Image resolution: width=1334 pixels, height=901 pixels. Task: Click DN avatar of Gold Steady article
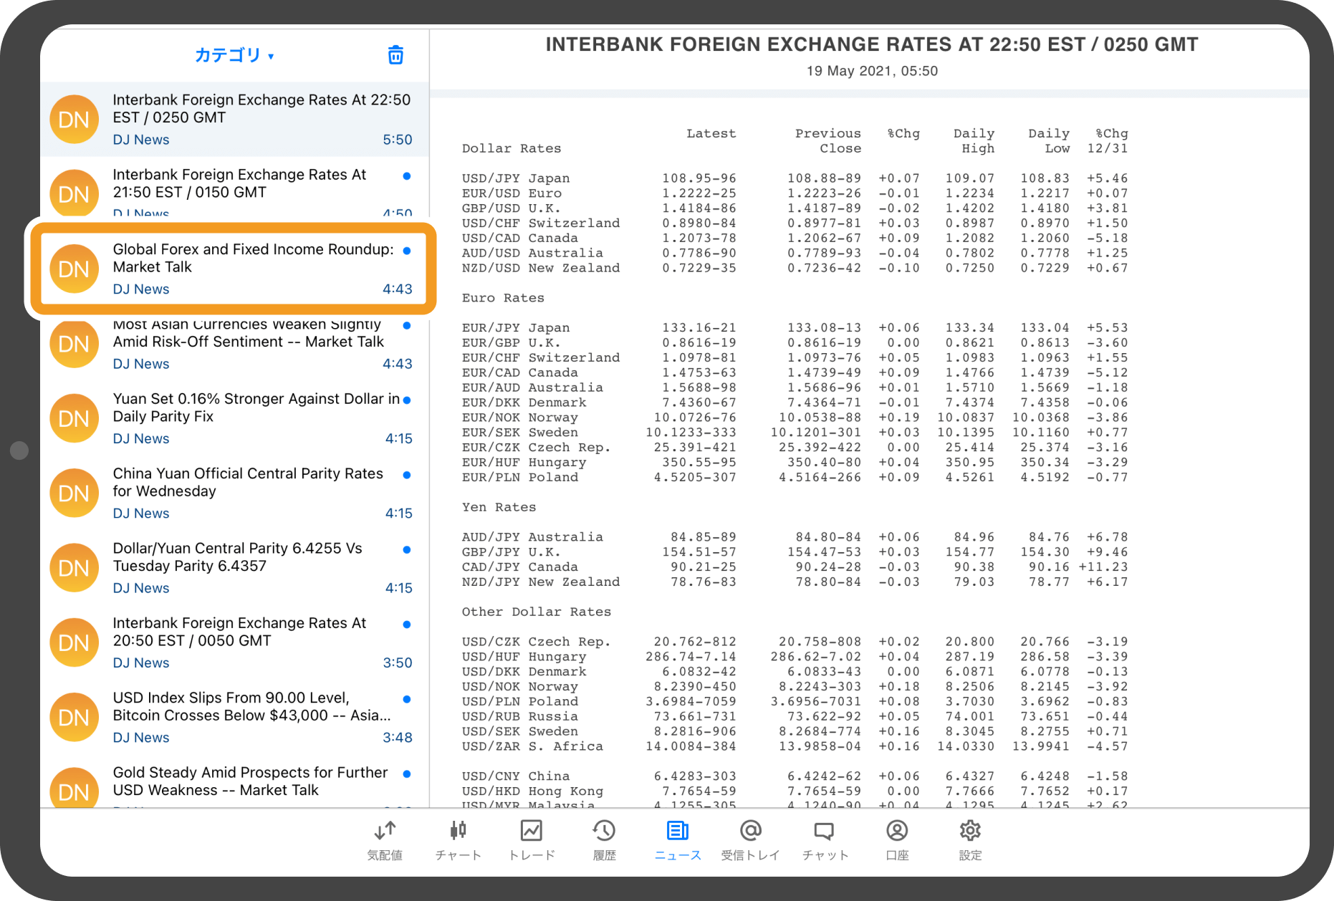point(74,788)
